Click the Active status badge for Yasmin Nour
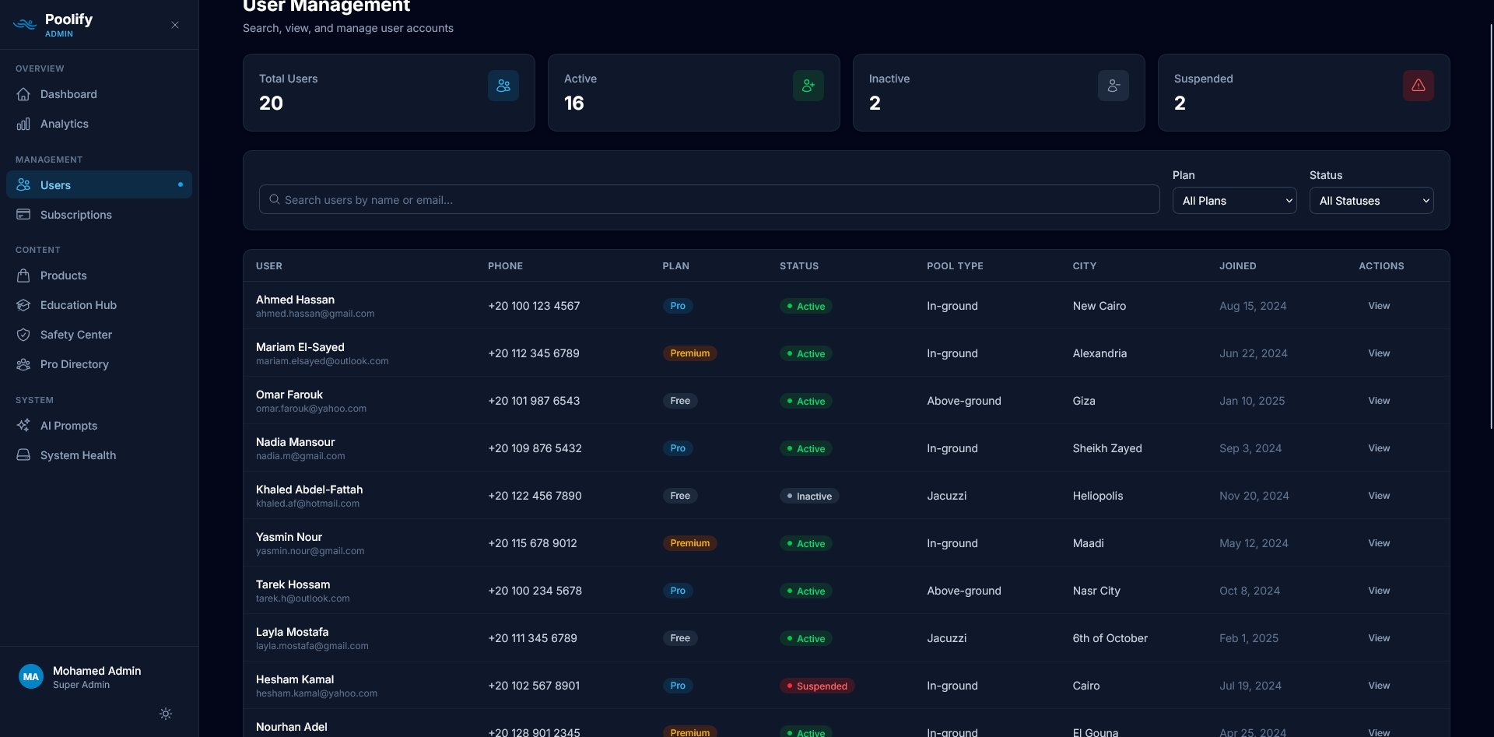Screen dimensions: 1494x737 pos(806,544)
